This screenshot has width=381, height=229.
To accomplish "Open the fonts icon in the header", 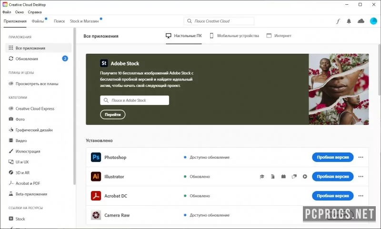I will click(x=338, y=21).
